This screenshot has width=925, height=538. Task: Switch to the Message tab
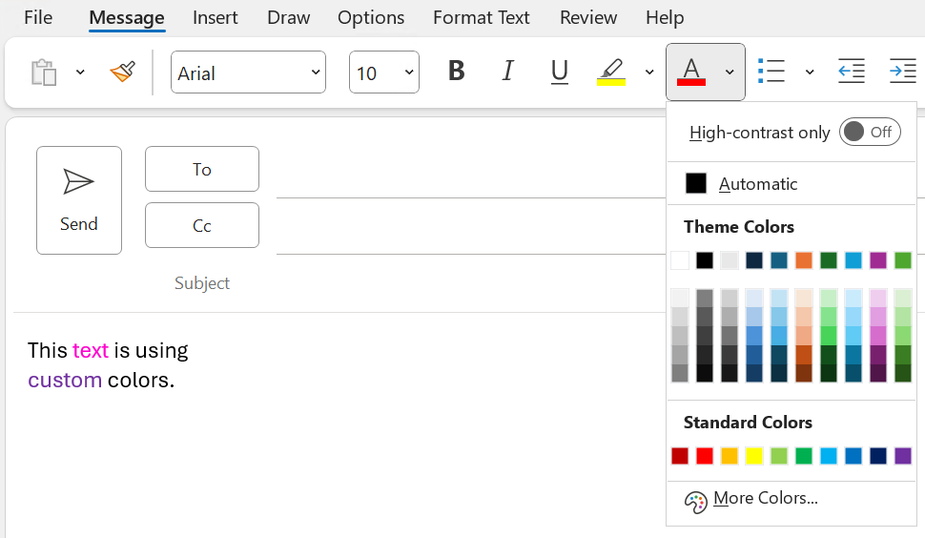point(127,18)
